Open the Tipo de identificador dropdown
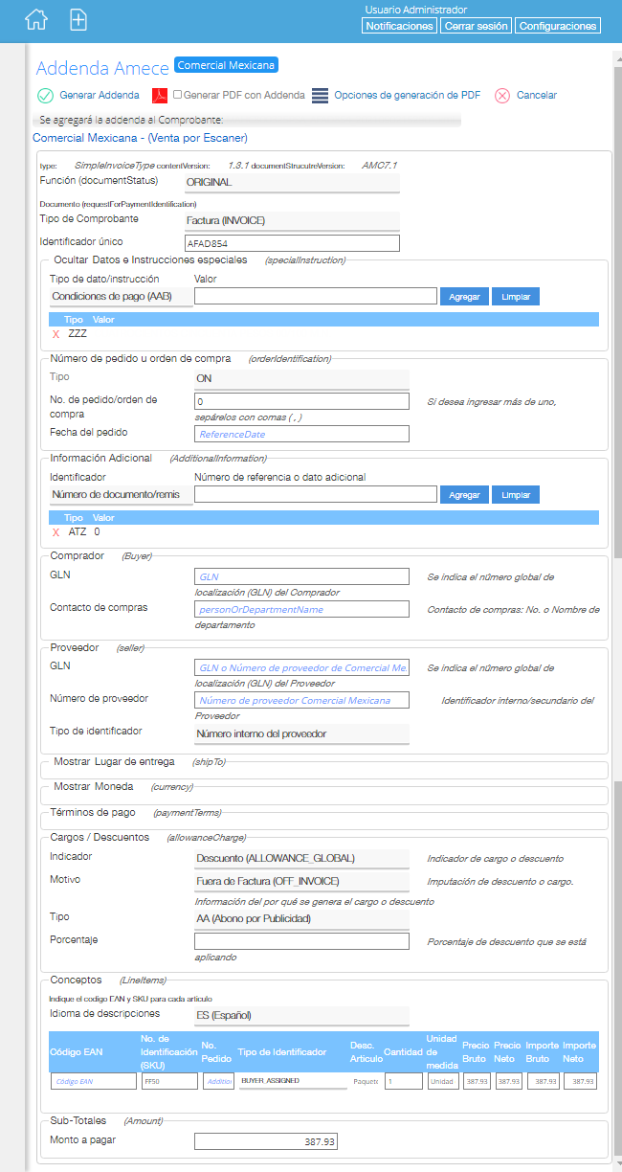 [x=301, y=733]
